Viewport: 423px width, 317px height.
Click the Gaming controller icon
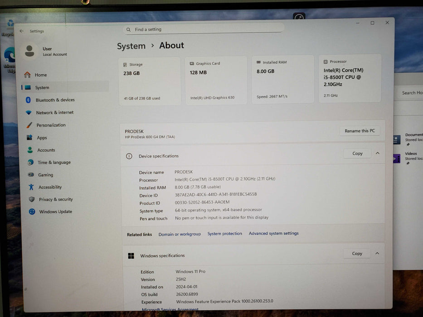(31, 174)
